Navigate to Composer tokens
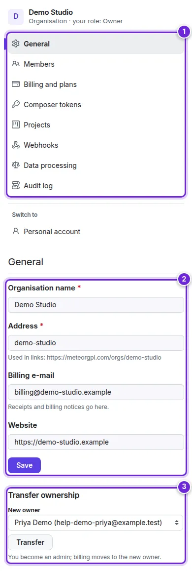 coord(96,105)
